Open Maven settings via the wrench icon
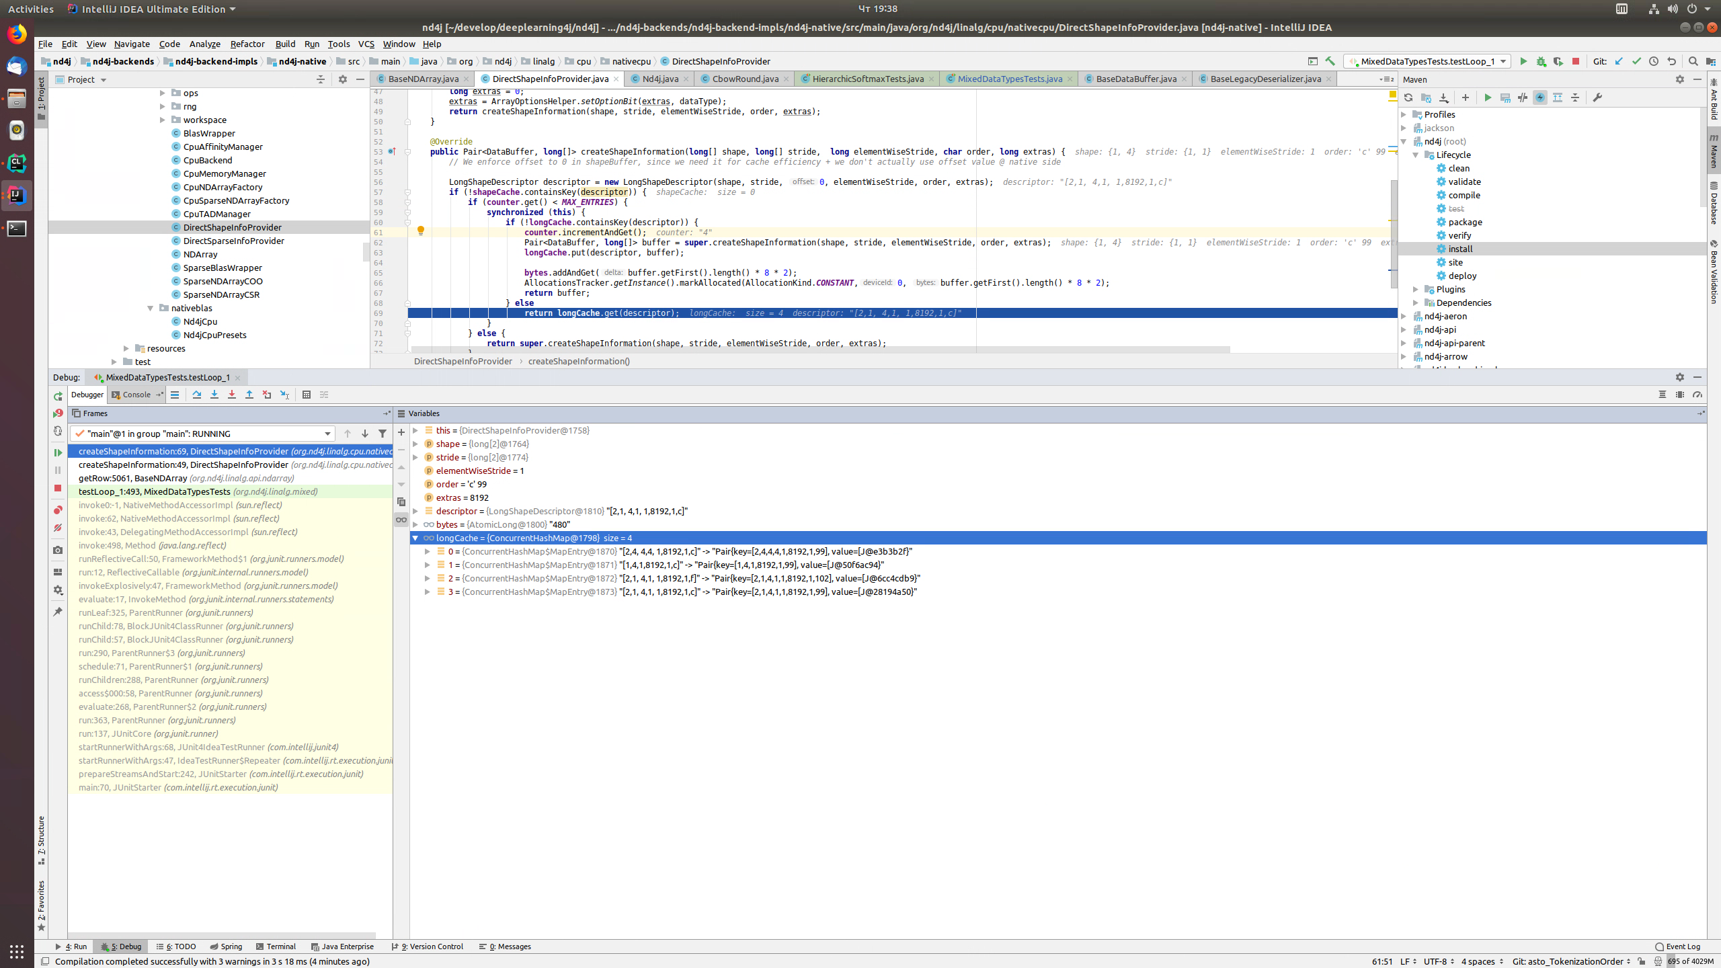The height and width of the screenshot is (968, 1721). pos(1598,97)
